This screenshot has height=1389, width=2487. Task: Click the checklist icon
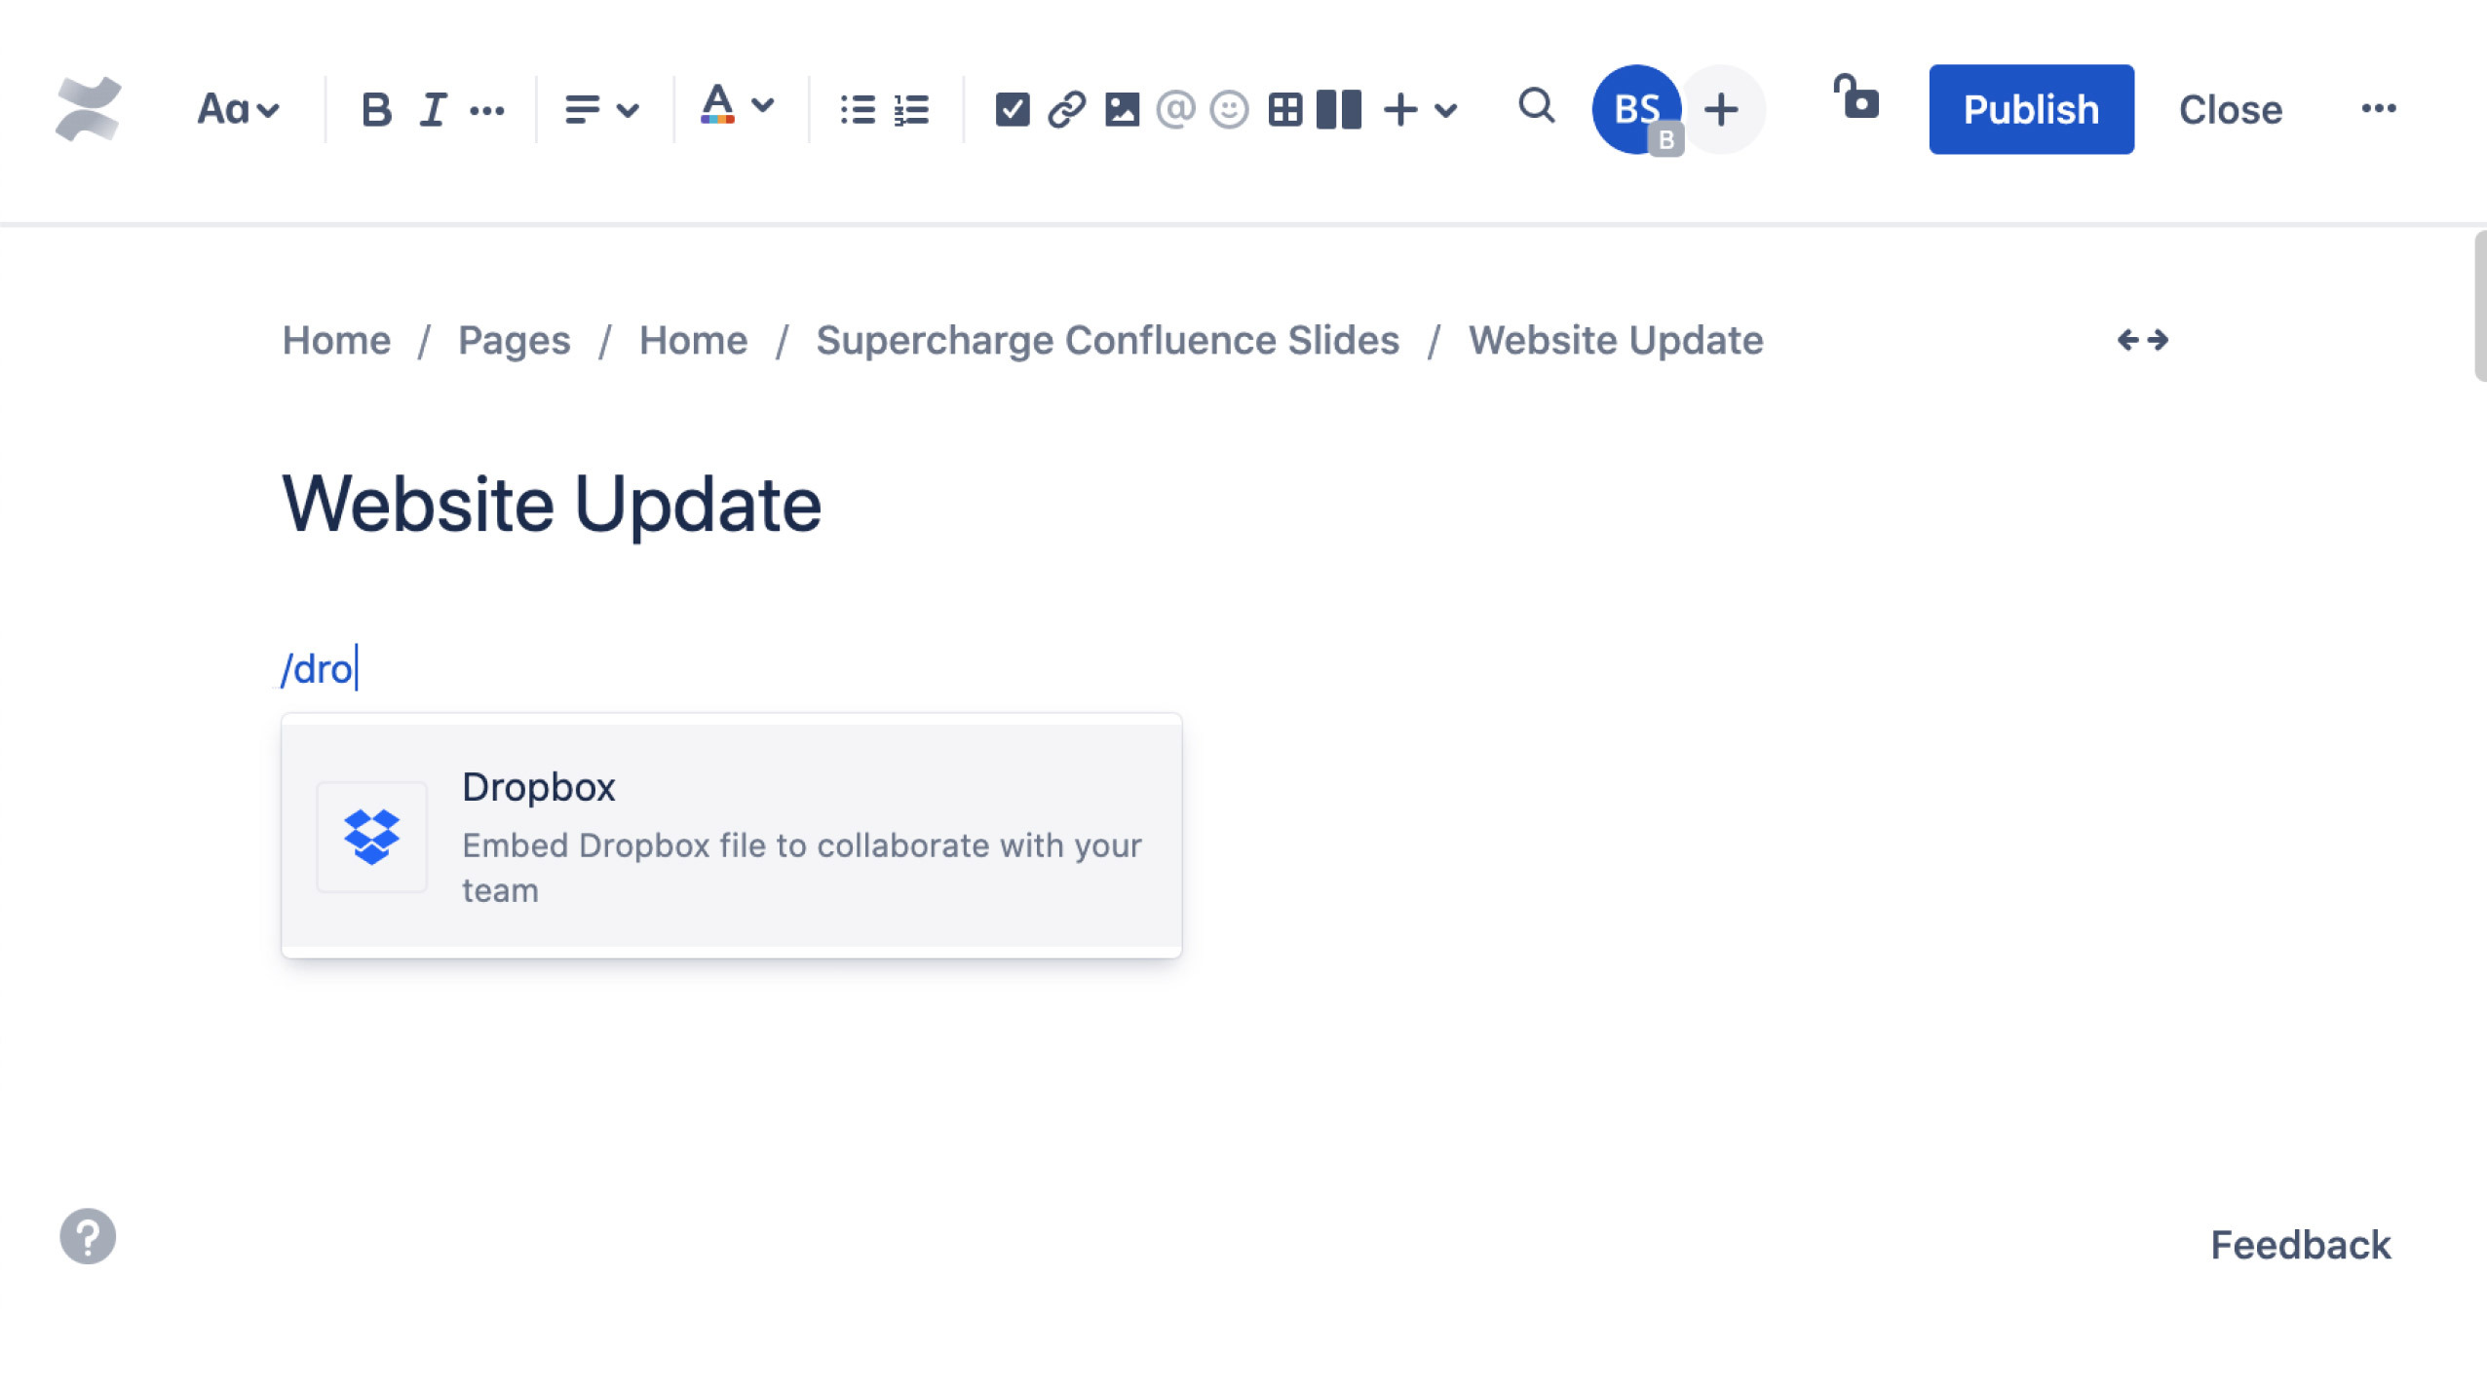(x=1012, y=109)
